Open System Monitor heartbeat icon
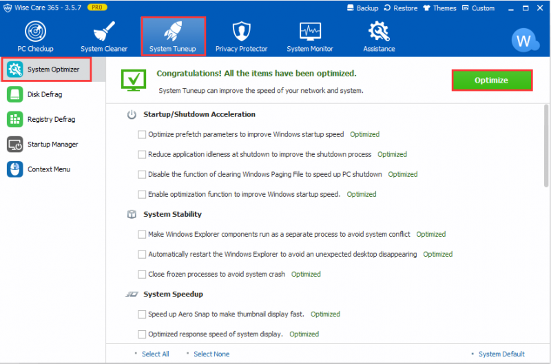This screenshot has width=551, height=364. (x=310, y=31)
